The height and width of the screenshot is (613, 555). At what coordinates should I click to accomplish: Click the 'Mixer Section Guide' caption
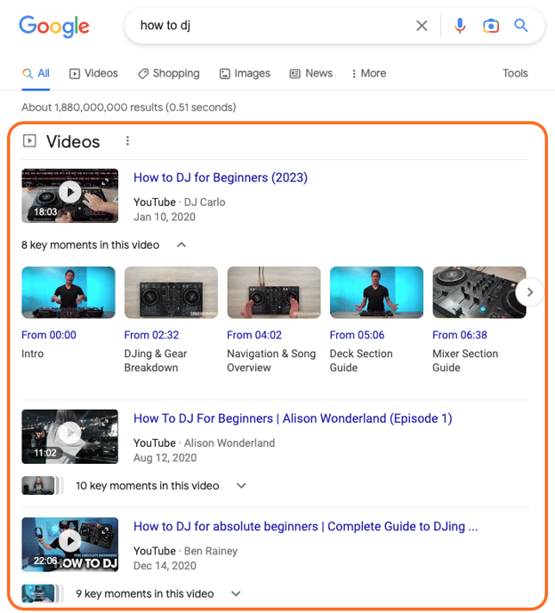pos(465,361)
